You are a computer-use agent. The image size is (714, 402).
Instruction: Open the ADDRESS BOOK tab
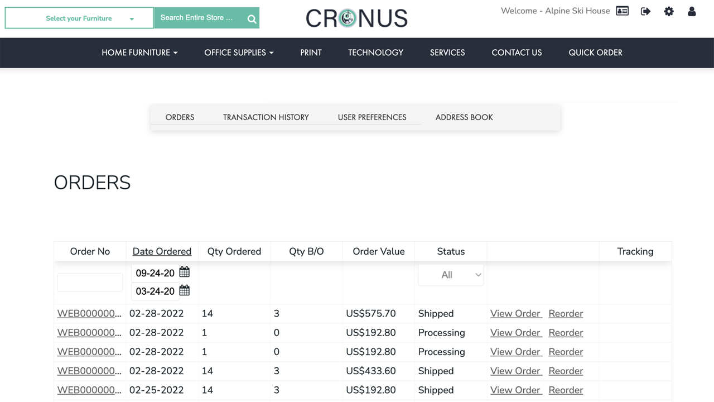click(464, 117)
